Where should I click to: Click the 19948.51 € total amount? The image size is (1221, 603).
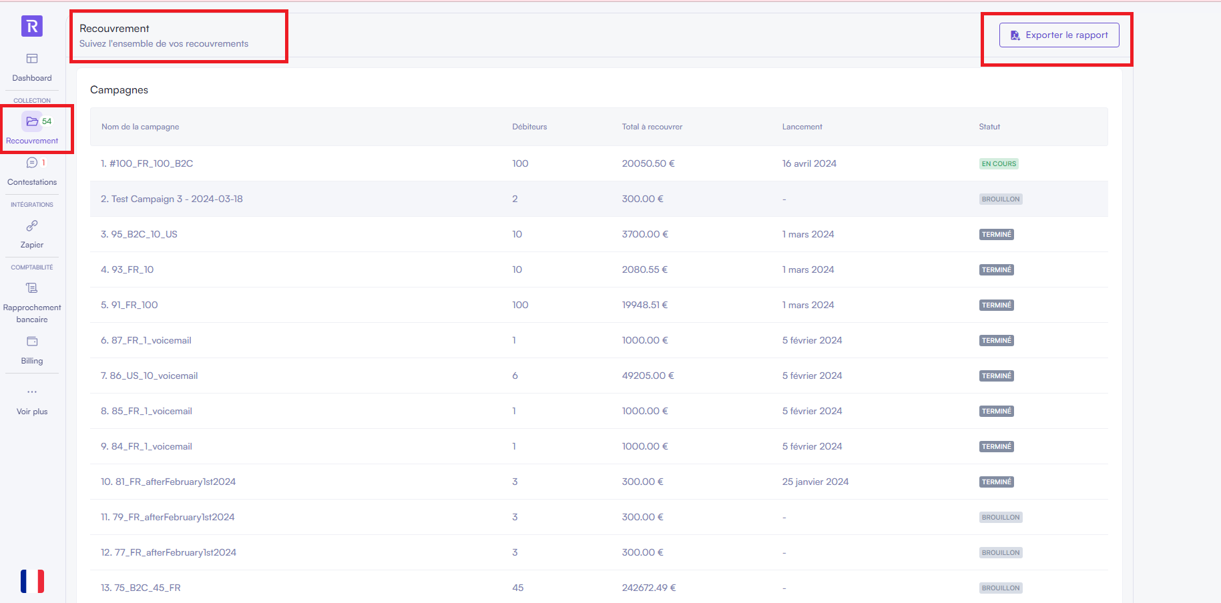point(645,305)
